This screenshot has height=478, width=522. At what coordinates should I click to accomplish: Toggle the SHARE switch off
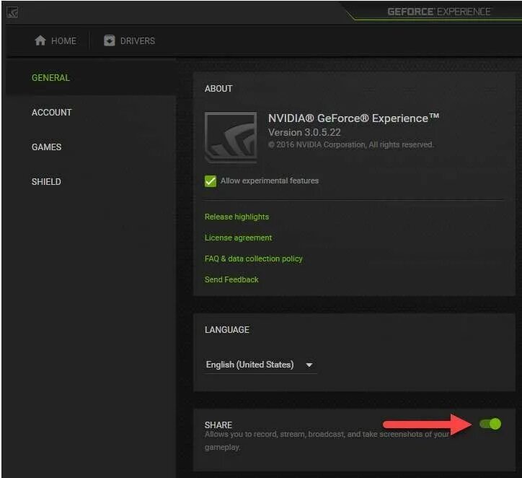click(490, 424)
